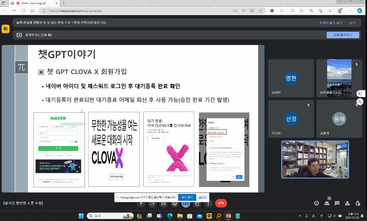The image size is (367, 221).
Task: Go to browser home page icon
Action: tap(33, 11)
